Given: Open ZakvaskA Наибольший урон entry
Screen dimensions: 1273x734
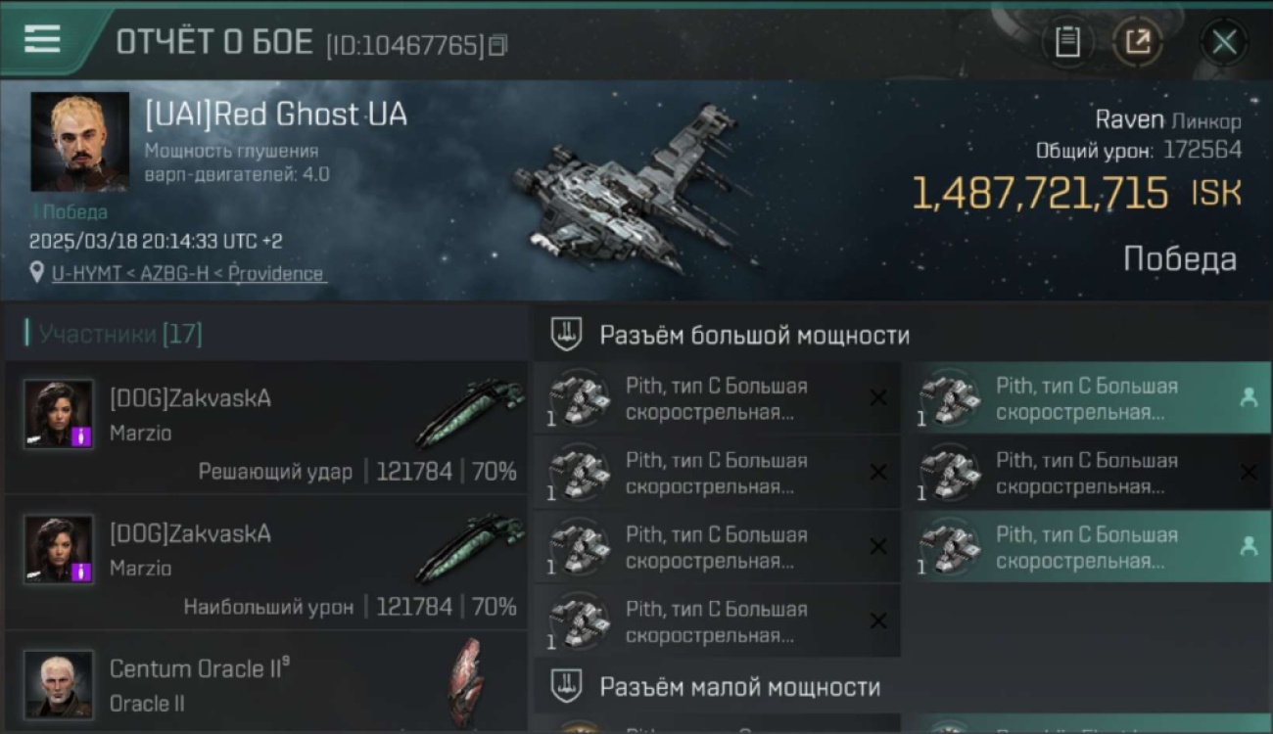Looking at the screenshot, I should click(x=266, y=562).
